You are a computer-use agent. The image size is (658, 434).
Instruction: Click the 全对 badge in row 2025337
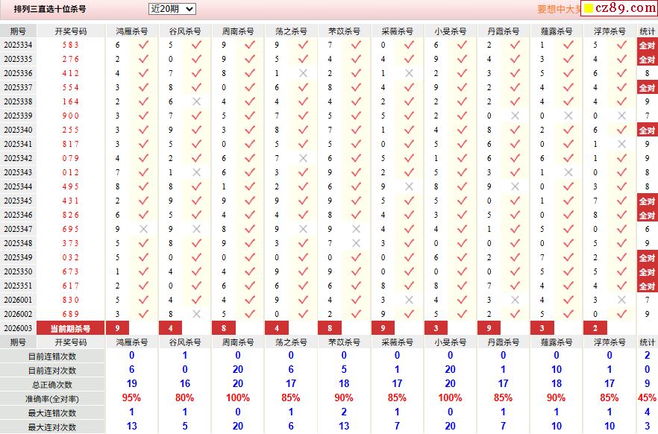[x=647, y=88]
